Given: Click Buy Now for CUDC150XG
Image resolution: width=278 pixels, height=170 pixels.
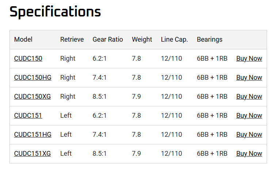Looking at the screenshot, I should click(x=249, y=97).
